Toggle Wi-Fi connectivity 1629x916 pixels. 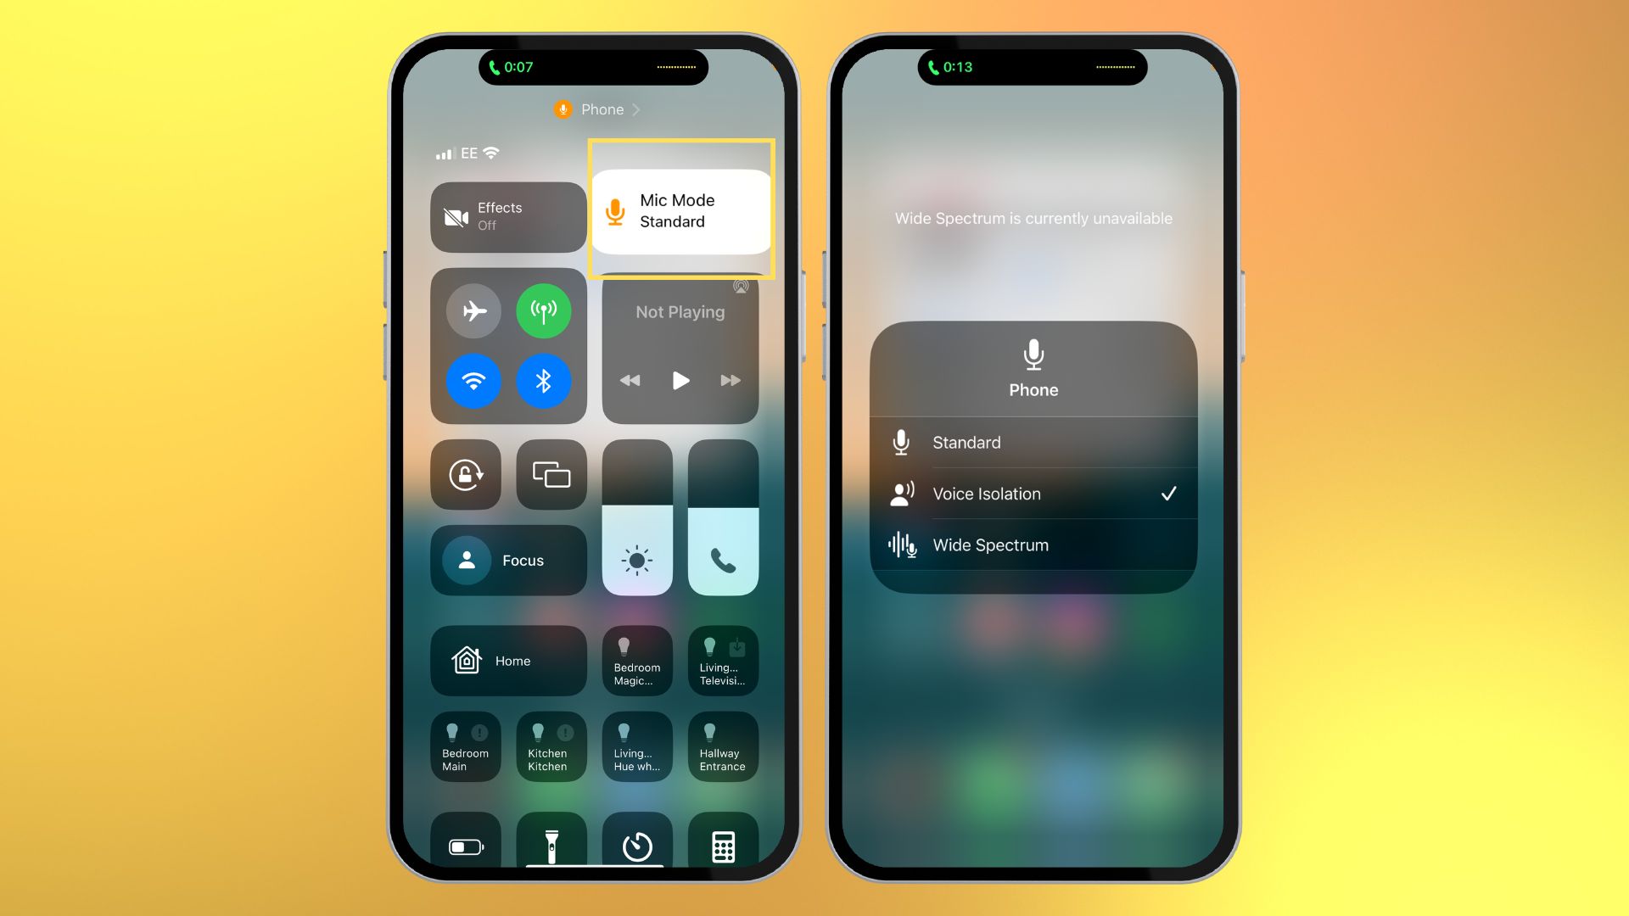(x=473, y=383)
